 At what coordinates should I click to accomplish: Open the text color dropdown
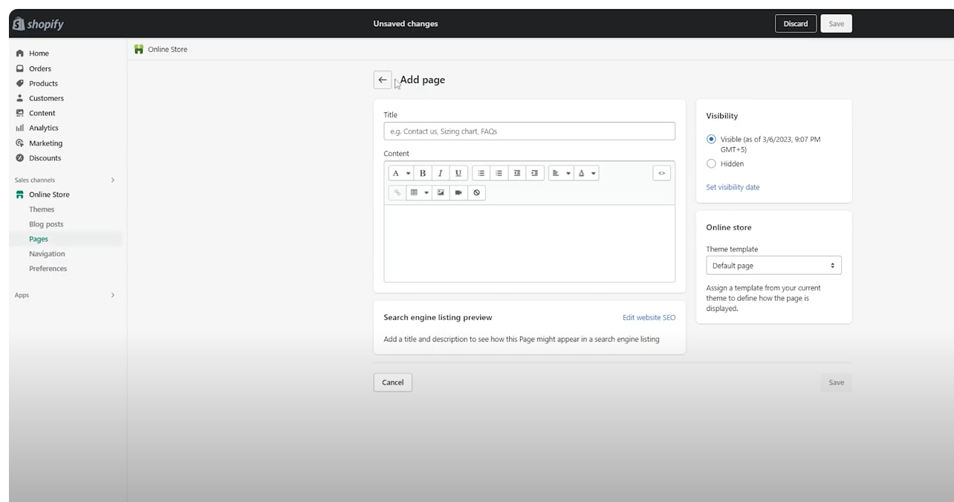pyautogui.click(x=587, y=173)
